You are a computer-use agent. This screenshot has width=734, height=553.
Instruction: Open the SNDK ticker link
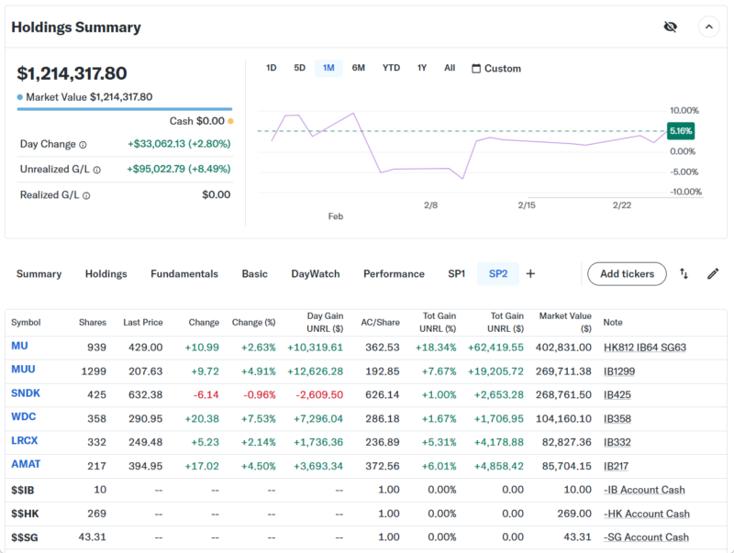click(26, 393)
